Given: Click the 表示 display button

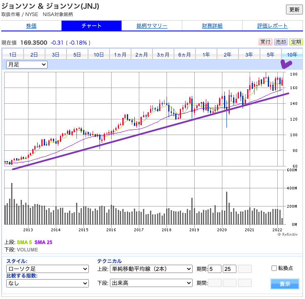Looking at the screenshot, I should pyautogui.click(x=285, y=284).
